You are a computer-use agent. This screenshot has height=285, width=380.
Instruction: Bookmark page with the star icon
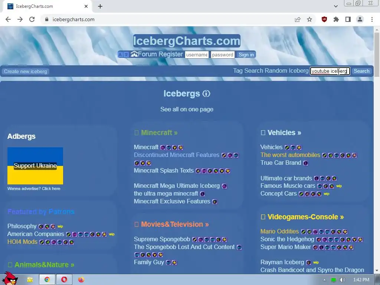point(309,19)
